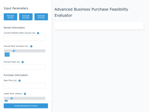Focus the Annual Costs input field
This screenshot has height=112, width=149.
click(x=25, y=67)
